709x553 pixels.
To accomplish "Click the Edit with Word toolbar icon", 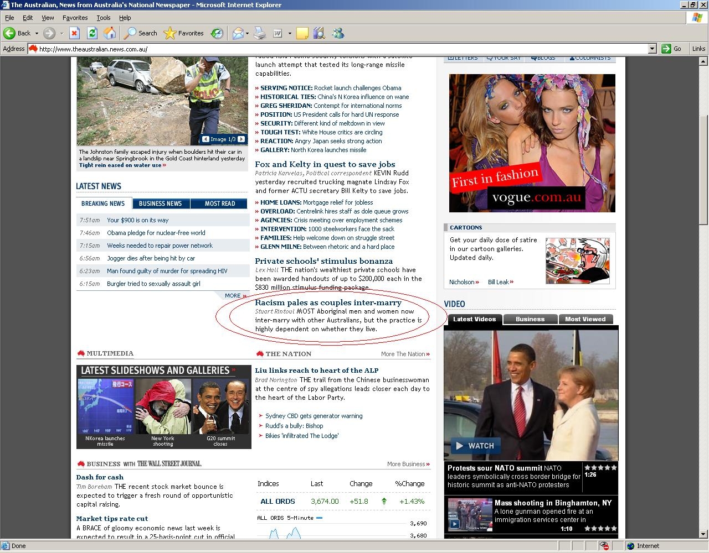I will click(x=278, y=33).
